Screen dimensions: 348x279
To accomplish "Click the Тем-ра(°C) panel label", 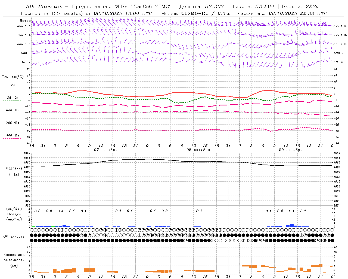I will (13, 77).
